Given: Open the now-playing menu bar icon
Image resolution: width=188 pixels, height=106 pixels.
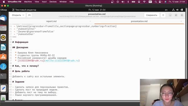Looking at the screenshot, I should point(118,2).
